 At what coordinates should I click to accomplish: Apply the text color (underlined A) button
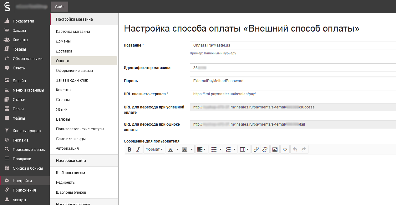[x=170, y=149]
